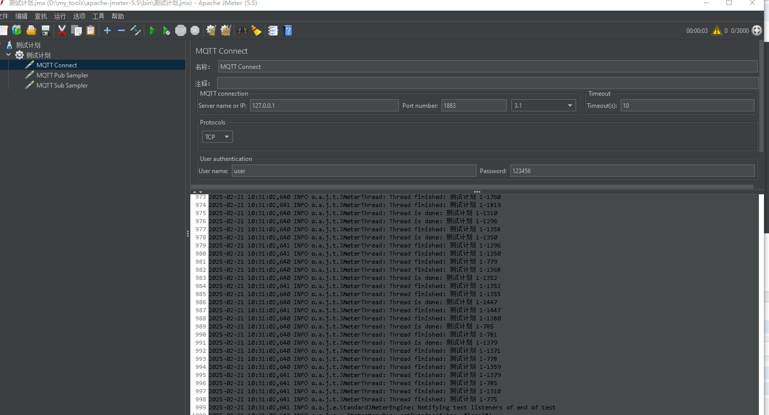Click the log panel vertical scrollbar
The width and height of the screenshot is (769, 415).
(761, 304)
